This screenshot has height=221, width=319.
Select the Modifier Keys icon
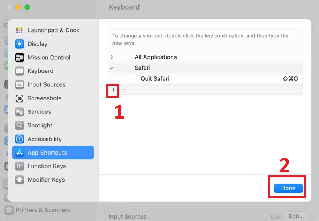tap(20, 180)
